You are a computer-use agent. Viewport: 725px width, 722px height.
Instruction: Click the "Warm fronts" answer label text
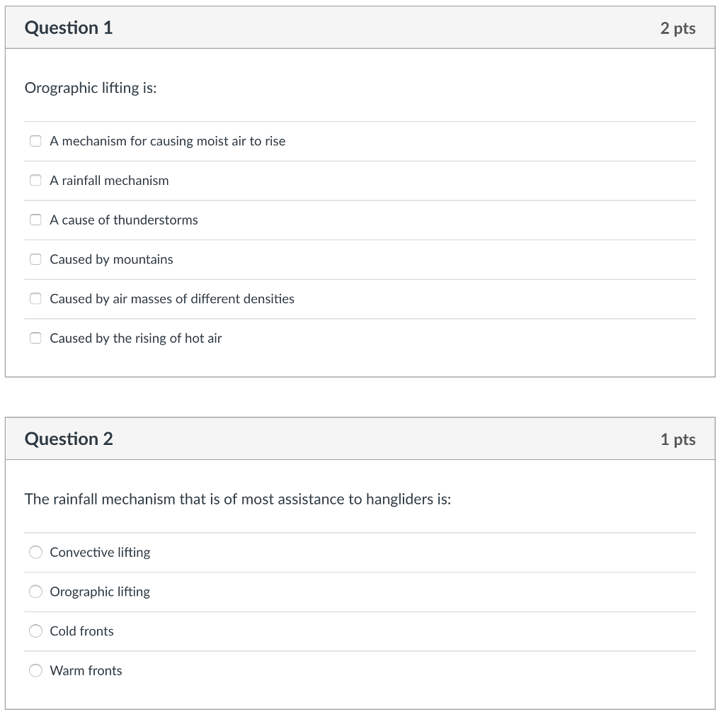point(86,670)
